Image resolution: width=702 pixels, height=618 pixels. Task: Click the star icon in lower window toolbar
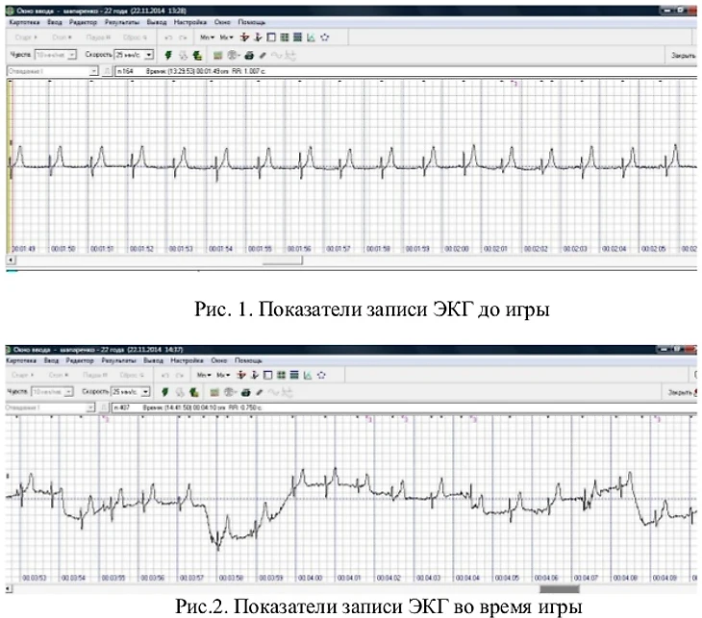coord(324,375)
